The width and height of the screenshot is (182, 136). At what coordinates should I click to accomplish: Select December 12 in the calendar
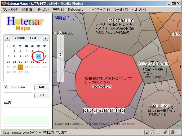[38, 57]
